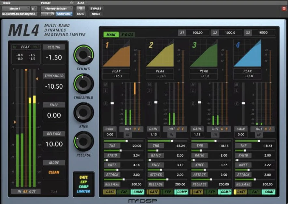The image size is (288, 204).
Task: Click the CLEAN mode selector
Action: pos(54,172)
